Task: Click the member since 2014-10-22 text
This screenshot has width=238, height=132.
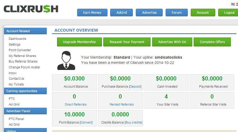Action: coord(128,63)
